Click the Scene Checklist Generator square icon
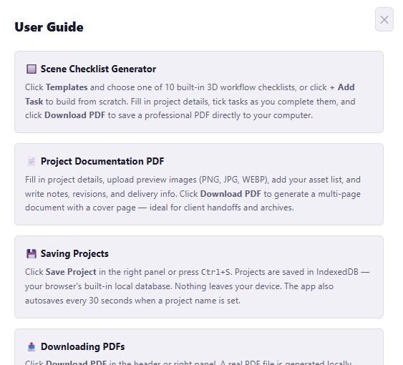Screen dimensions: 403x365 point(31,69)
